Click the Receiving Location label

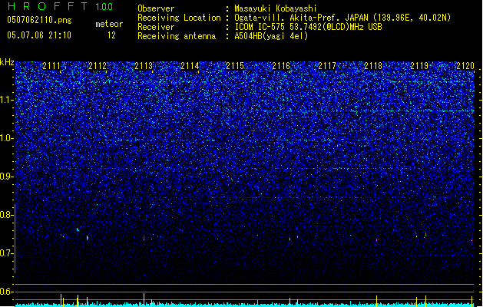tap(179, 18)
